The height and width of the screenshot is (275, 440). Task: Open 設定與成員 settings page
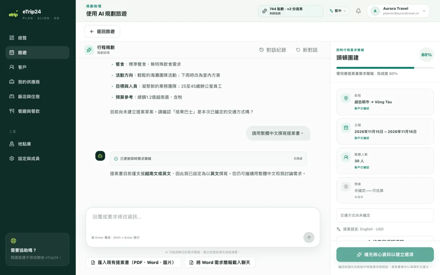pyautogui.click(x=37, y=158)
